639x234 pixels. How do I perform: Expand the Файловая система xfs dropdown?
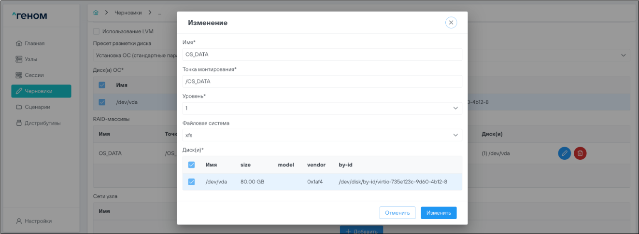point(322,135)
